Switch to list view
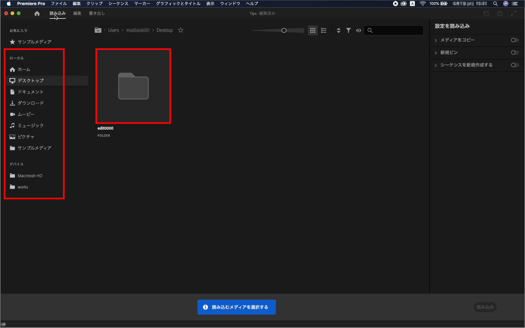Image resolution: width=525 pixels, height=328 pixels. click(324, 30)
